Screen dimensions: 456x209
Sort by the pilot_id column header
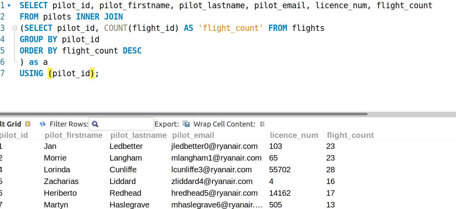(x=14, y=135)
